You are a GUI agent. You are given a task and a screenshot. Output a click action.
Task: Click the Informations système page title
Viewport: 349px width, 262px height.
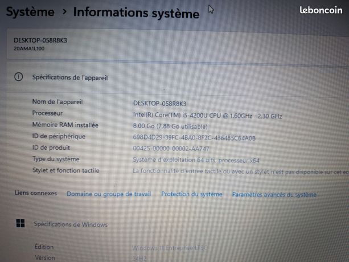[136, 13]
